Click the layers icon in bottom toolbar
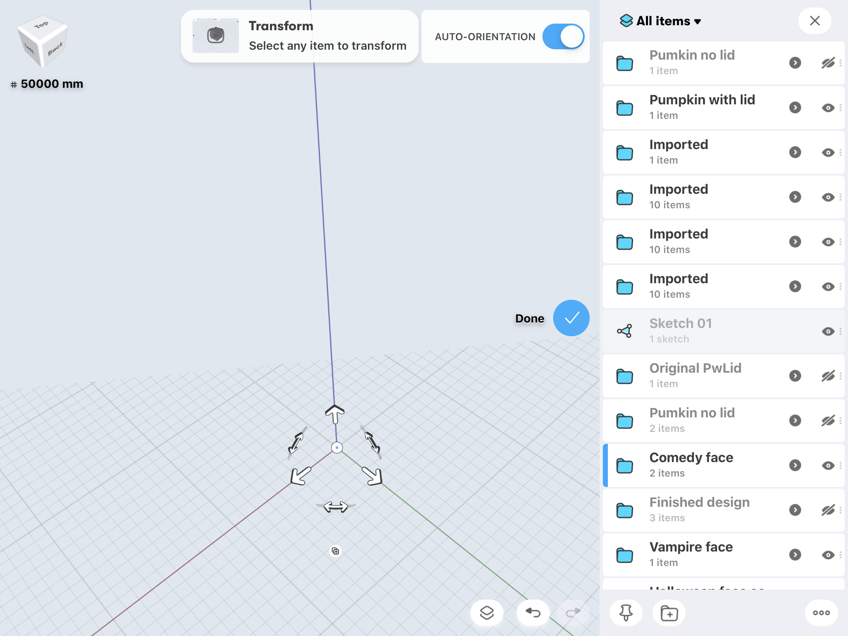 tap(487, 612)
